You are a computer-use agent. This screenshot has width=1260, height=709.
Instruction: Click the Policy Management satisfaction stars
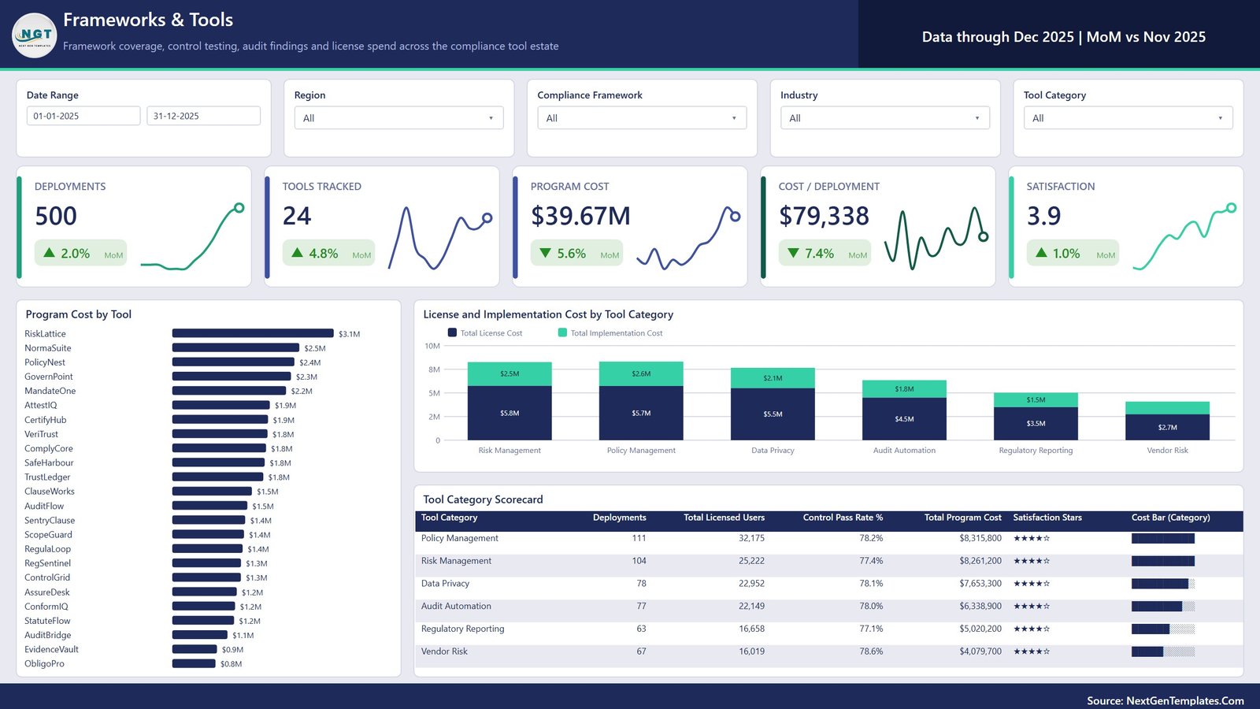coord(1032,539)
